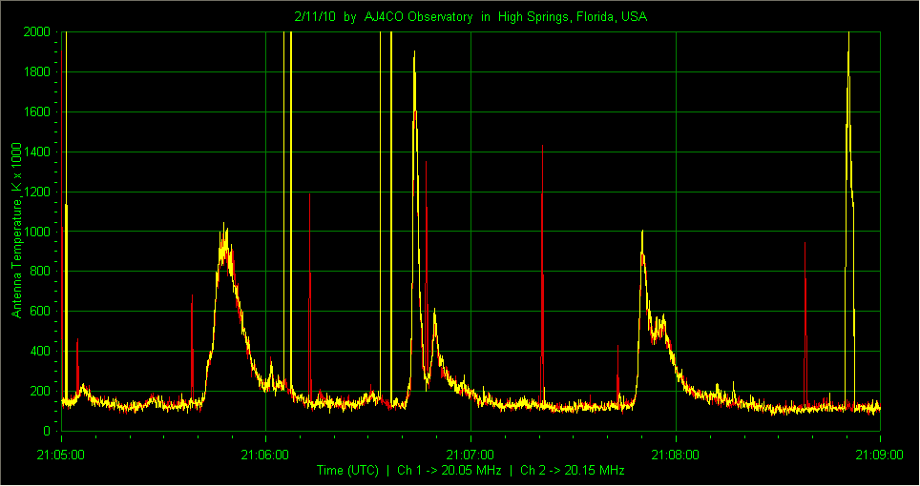Click the tall yellow burst peak near 1900 after 21:06:40

click(414, 52)
